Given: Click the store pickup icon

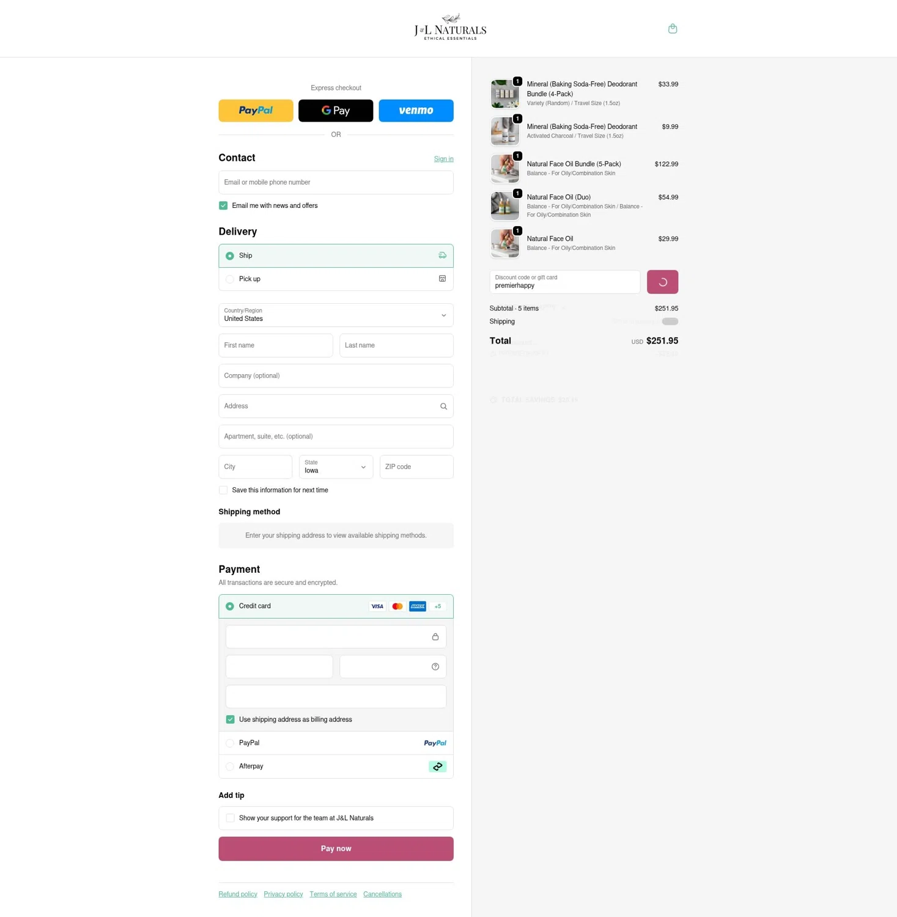Looking at the screenshot, I should coord(442,279).
